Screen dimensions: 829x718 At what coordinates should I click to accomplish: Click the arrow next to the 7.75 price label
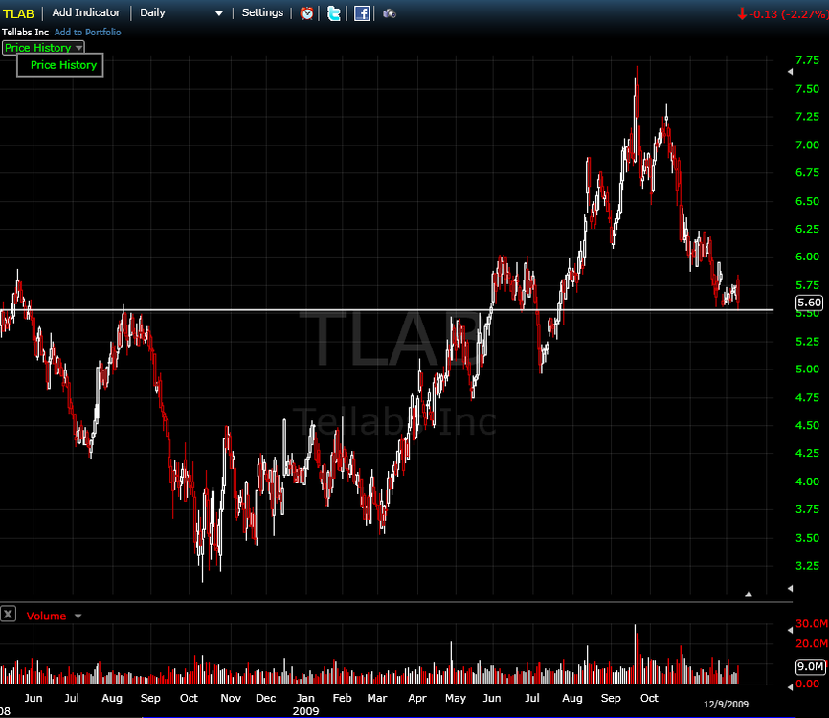pos(790,72)
